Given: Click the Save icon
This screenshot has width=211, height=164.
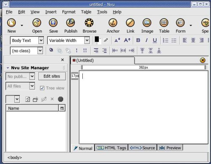Looking at the screenshot, I should point(53,23).
